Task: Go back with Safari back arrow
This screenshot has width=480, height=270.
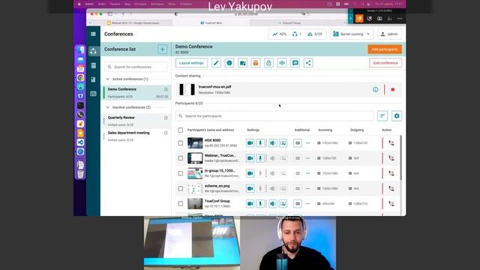Action: (x=123, y=14)
